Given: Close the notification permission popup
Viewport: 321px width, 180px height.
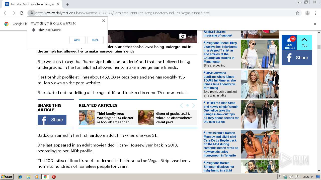Looking at the screenshot, I should (104, 21).
